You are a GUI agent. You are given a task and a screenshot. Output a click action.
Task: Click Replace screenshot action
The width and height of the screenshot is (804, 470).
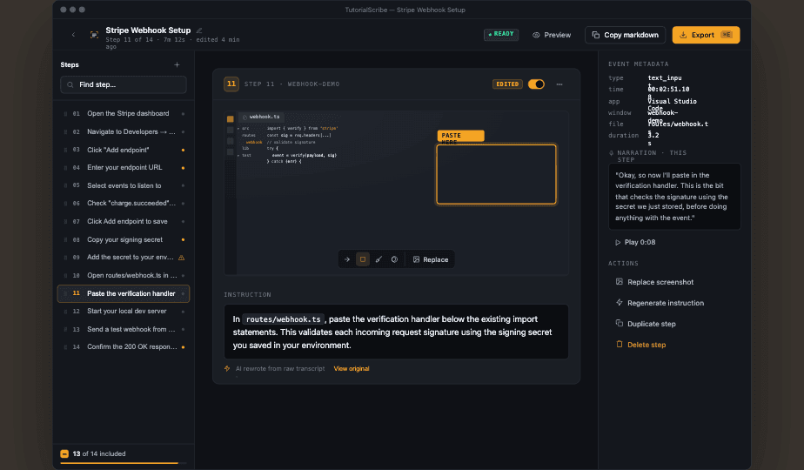pos(654,282)
